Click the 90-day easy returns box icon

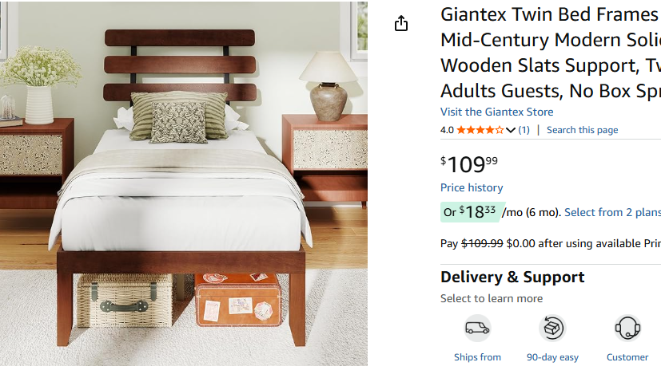(x=551, y=328)
